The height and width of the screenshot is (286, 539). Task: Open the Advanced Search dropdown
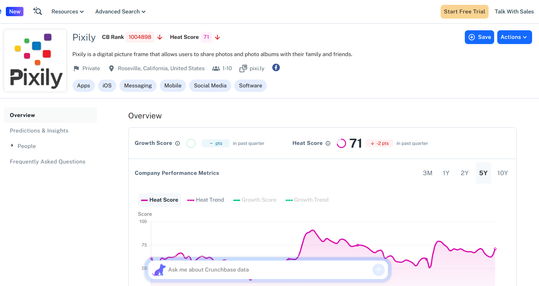pyautogui.click(x=120, y=11)
